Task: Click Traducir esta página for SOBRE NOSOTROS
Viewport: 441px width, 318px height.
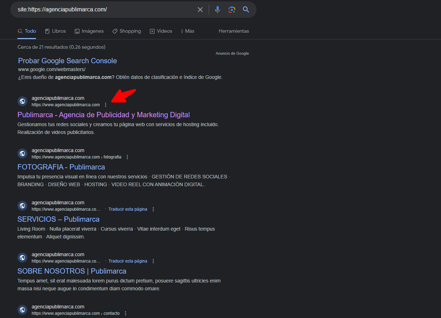Action: (x=128, y=261)
